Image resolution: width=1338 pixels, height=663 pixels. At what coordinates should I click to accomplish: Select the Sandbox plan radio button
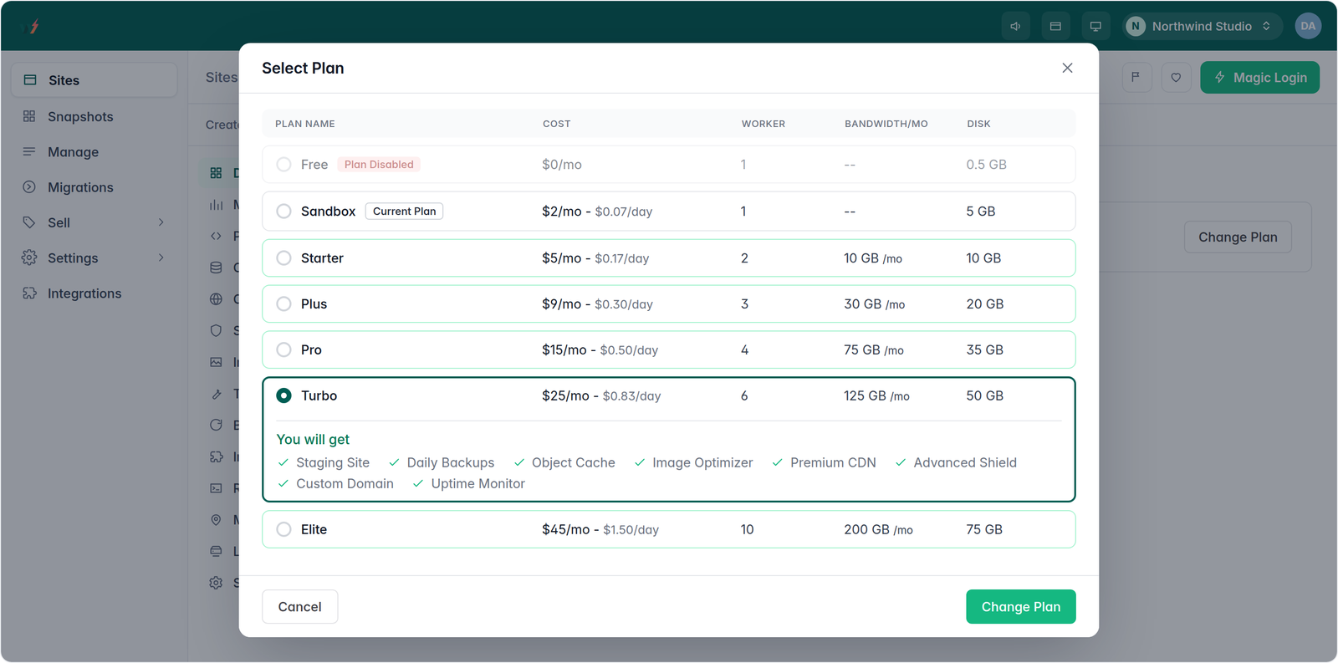pyautogui.click(x=284, y=212)
